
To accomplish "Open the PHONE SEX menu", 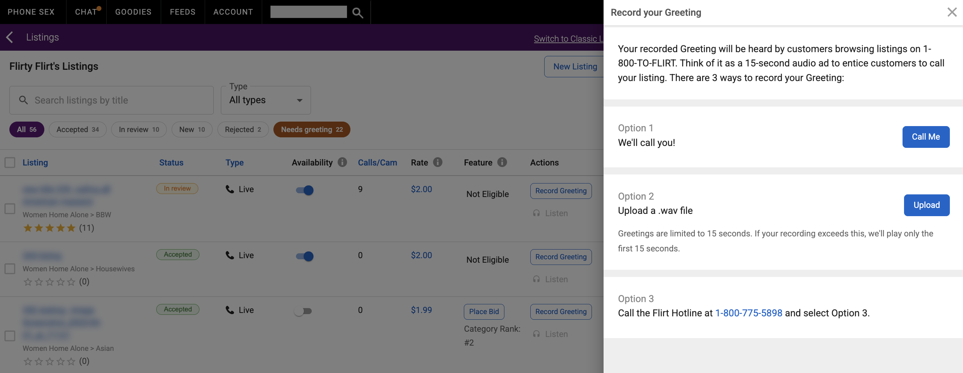I will click(31, 12).
